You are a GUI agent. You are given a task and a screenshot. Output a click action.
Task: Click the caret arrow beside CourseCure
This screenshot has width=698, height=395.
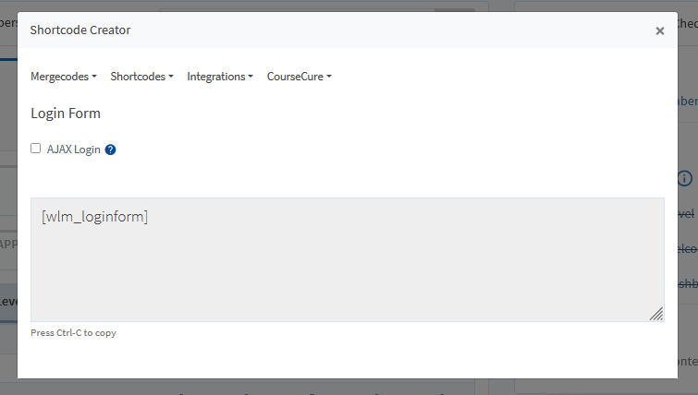[x=329, y=77]
